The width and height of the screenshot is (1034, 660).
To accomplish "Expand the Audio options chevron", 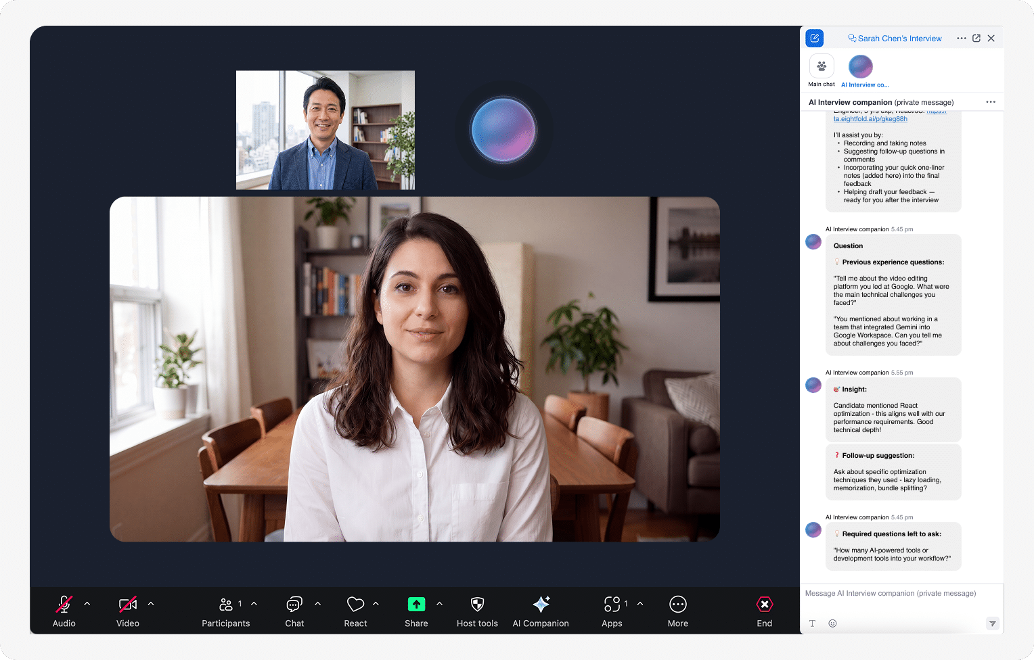I will click(x=86, y=603).
